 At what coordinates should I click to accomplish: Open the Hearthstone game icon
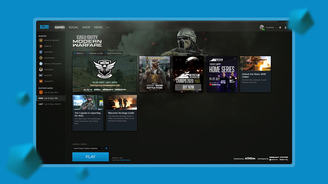coord(41,58)
